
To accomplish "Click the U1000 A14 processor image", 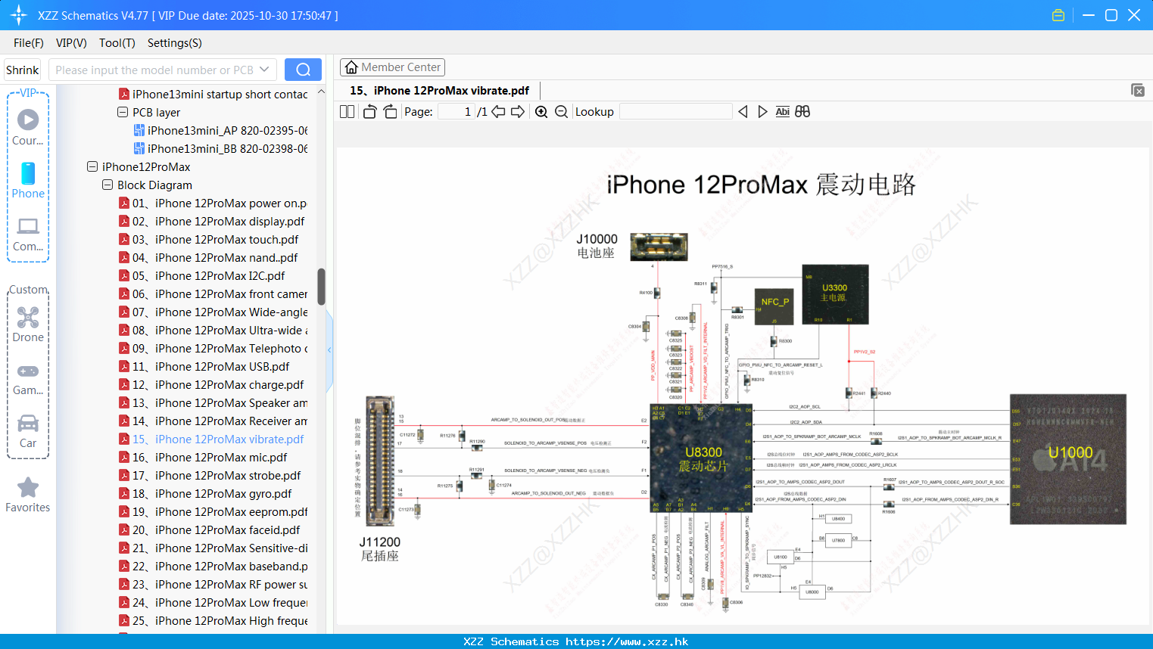I will 1068,459.
